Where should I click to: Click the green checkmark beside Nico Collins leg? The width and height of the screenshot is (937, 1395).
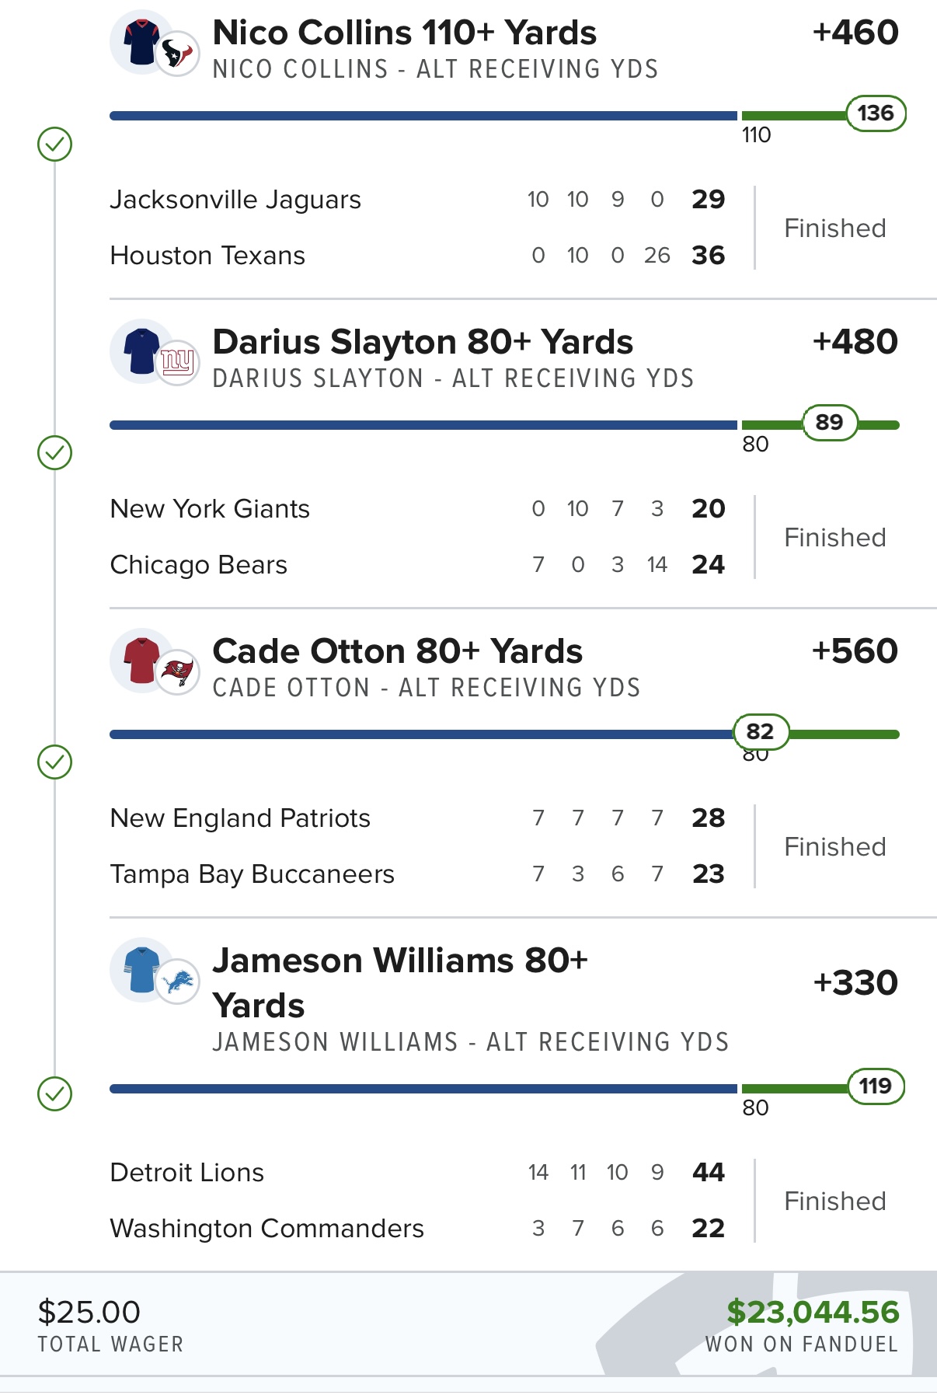point(55,145)
